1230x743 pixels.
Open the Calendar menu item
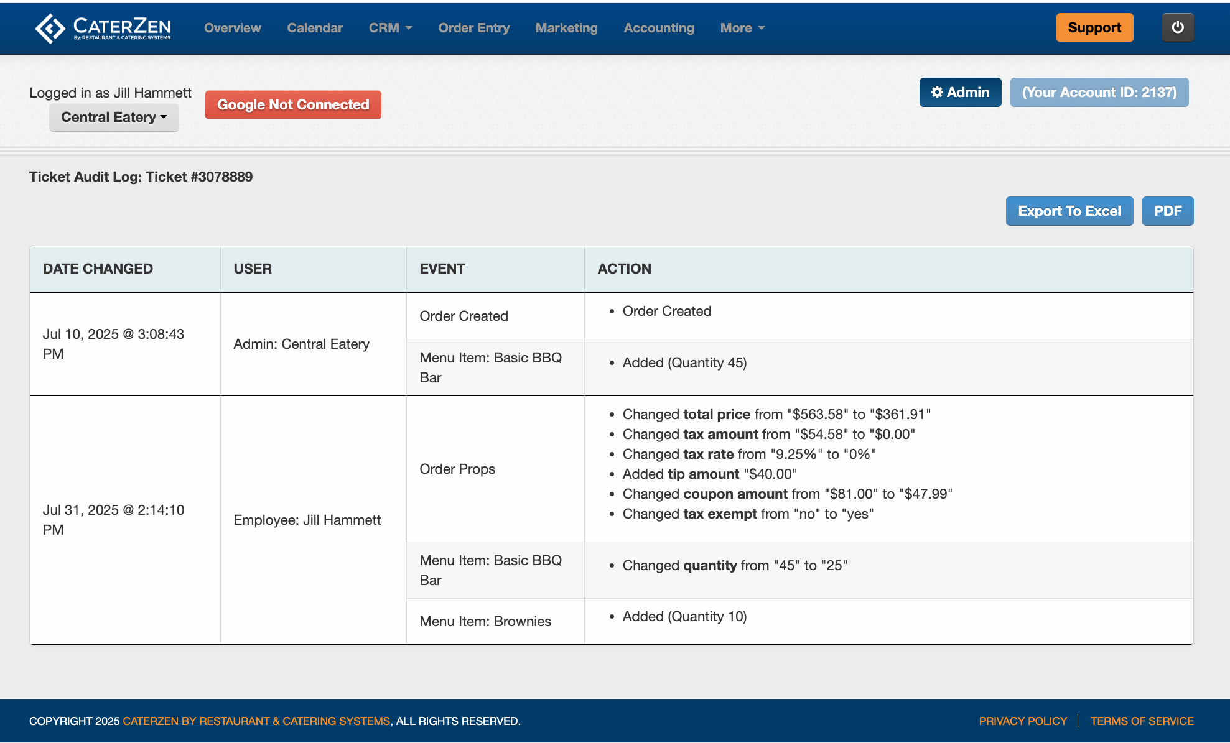click(x=315, y=28)
